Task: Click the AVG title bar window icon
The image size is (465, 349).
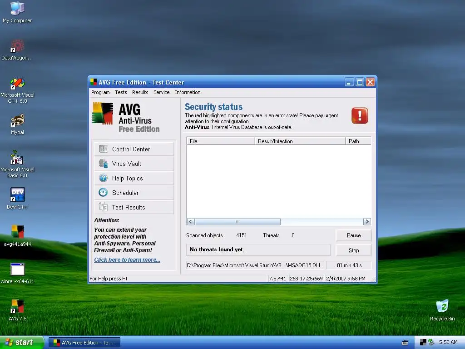Action: pyautogui.click(x=94, y=82)
